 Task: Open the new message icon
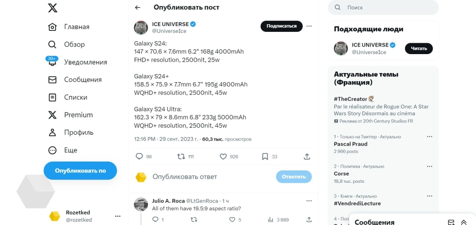(451, 222)
